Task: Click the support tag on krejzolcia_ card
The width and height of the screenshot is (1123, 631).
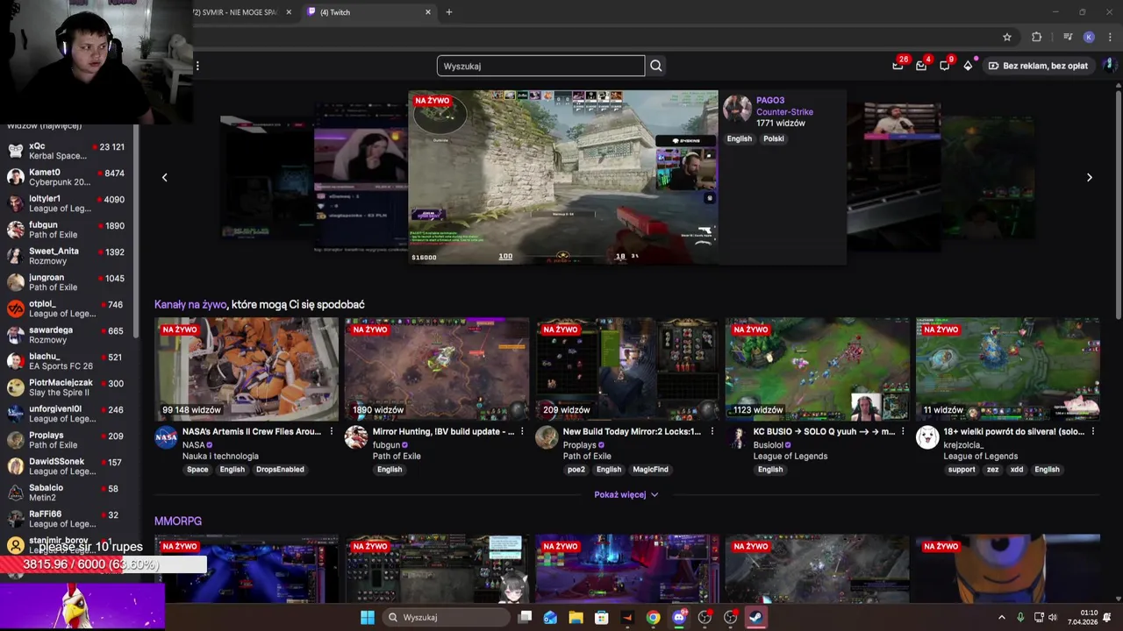Action: click(962, 469)
